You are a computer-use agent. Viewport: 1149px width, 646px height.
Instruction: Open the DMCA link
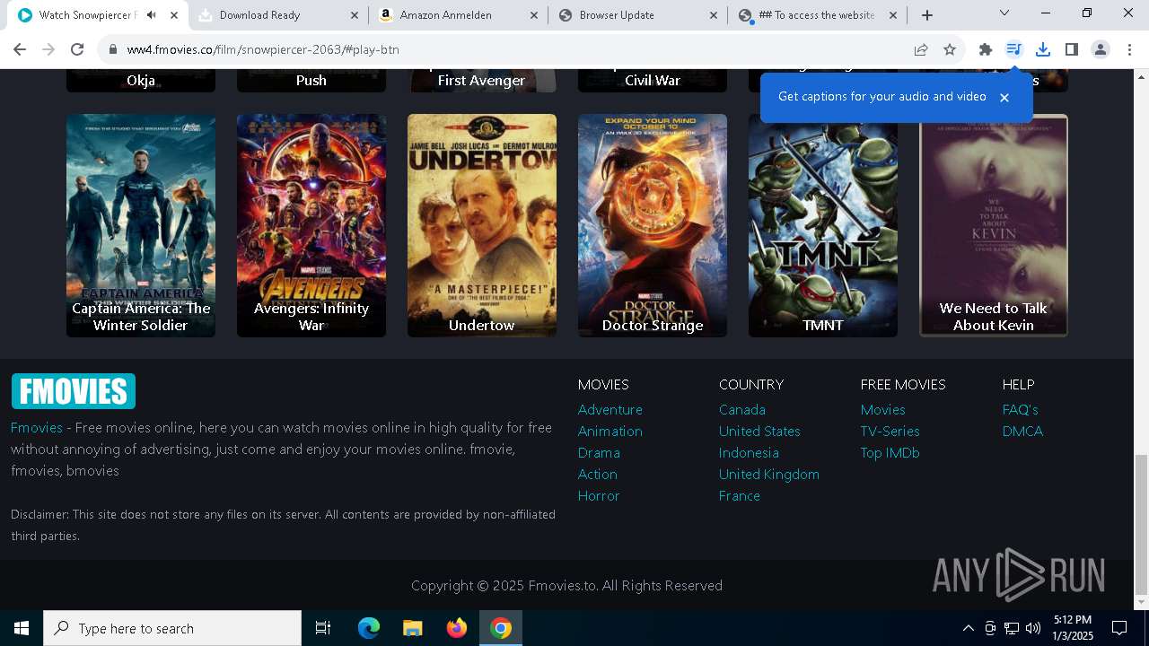tap(1022, 431)
